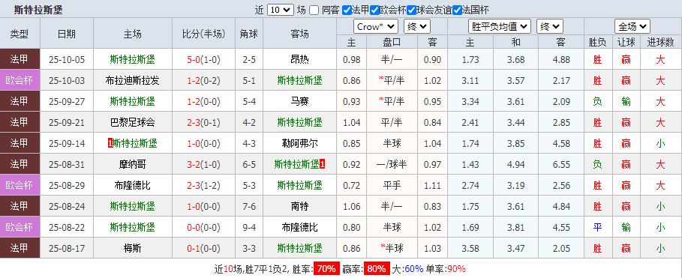
Task: Click the date 25-08-24
Action: (x=67, y=206)
